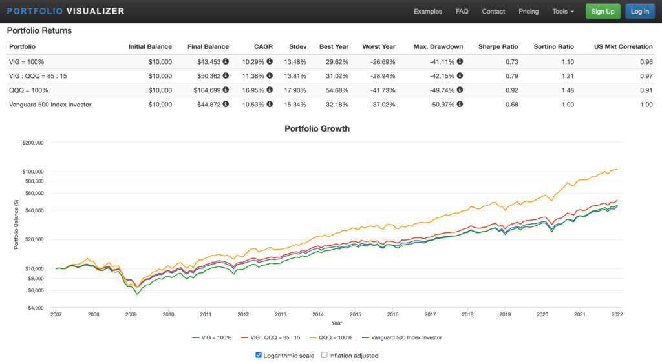Click the QQQ = 100% table row label
The image size is (662, 362).
point(28,90)
